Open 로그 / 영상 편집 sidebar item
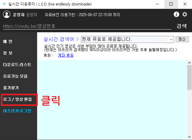This screenshot has width=192, height=140. tap(17, 99)
